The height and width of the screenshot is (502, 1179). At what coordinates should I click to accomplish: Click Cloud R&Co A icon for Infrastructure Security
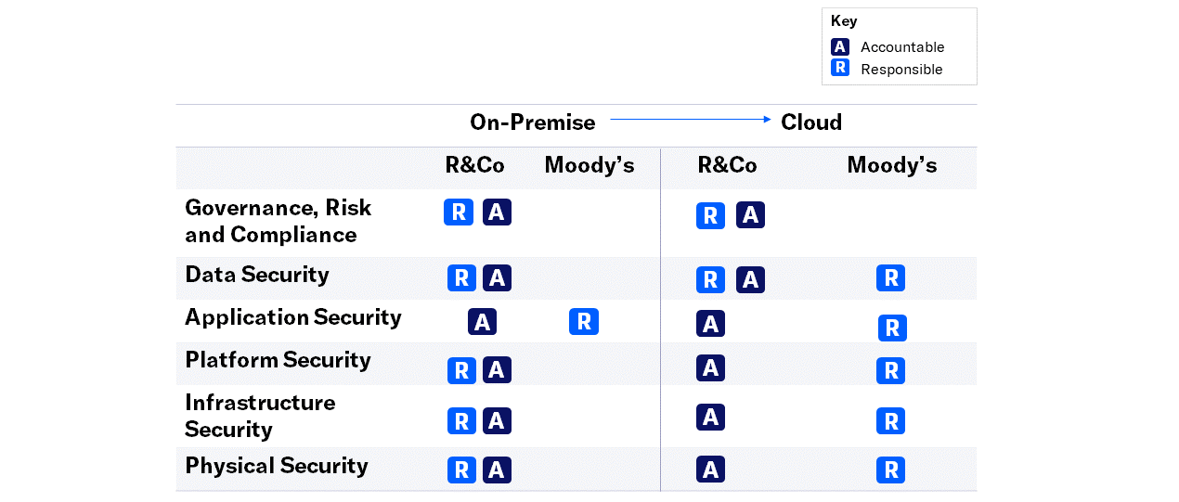[710, 417]
